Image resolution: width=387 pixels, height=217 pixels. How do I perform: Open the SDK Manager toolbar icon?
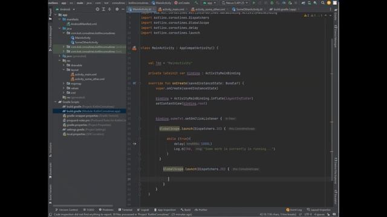click(x=316, y=3)
